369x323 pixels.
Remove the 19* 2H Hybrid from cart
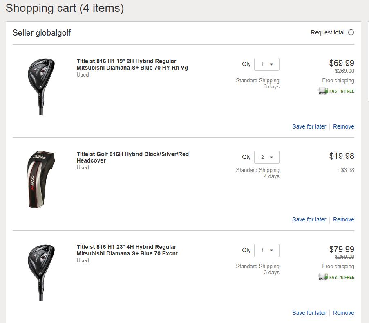(x=343, y=126)
